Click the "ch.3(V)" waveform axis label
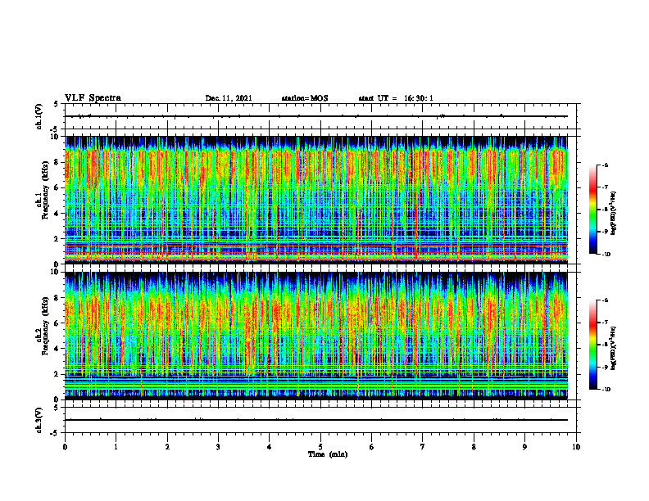The height and width of the screenshot is (501, 649). [39, 420]
